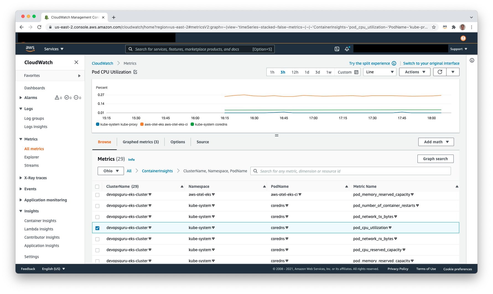493x294 pixels.
Task: Open the Support dropdown menu
Action: pos(458,49)
